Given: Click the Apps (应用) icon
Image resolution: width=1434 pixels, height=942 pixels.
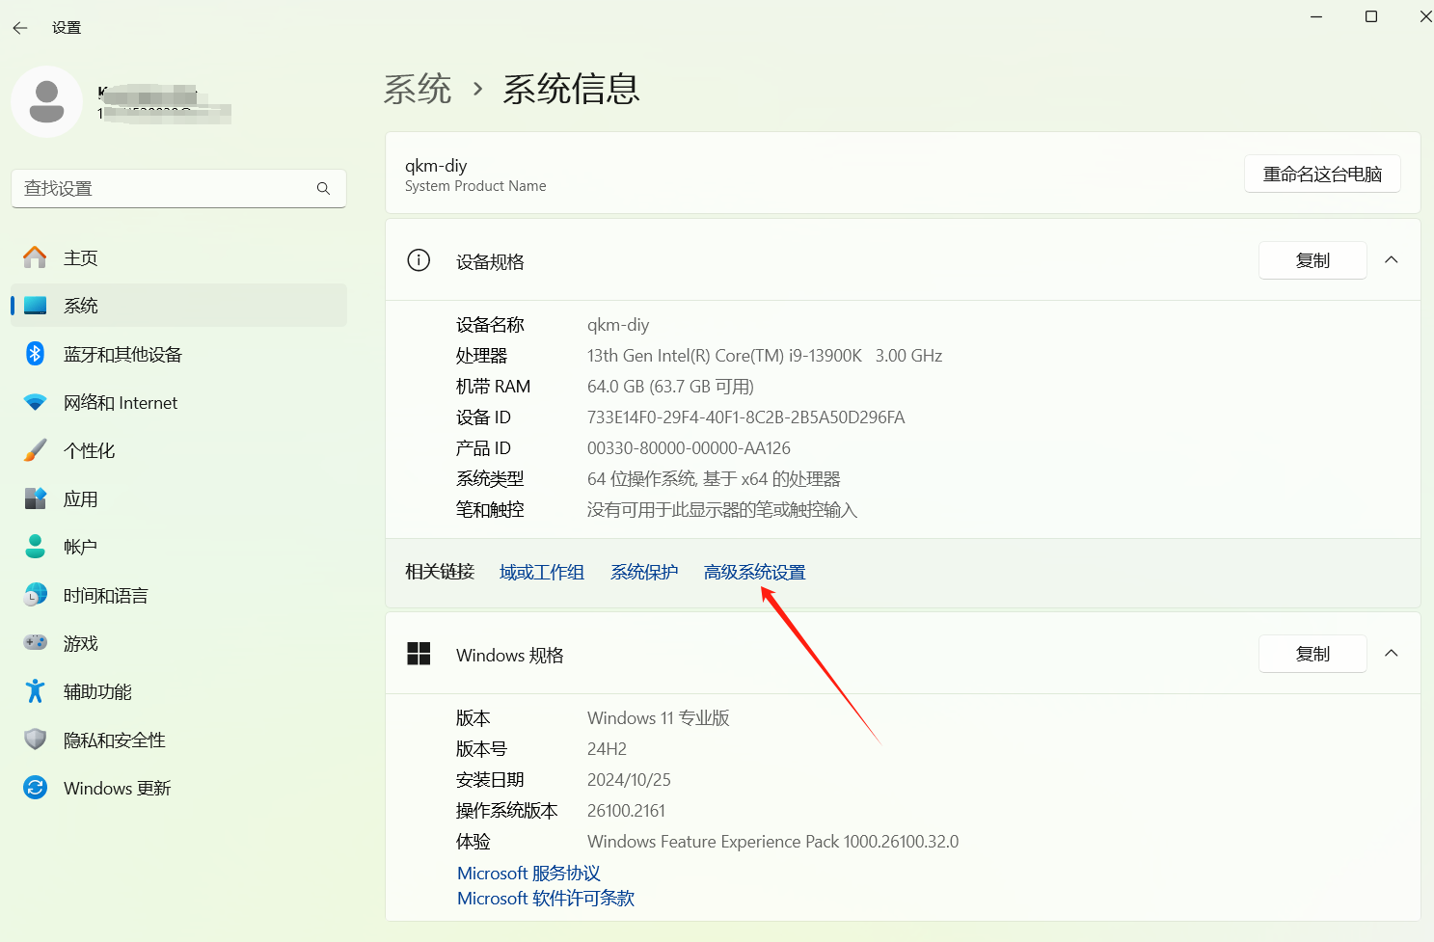Looking at the screenshot, I should (x=35, y=498).
